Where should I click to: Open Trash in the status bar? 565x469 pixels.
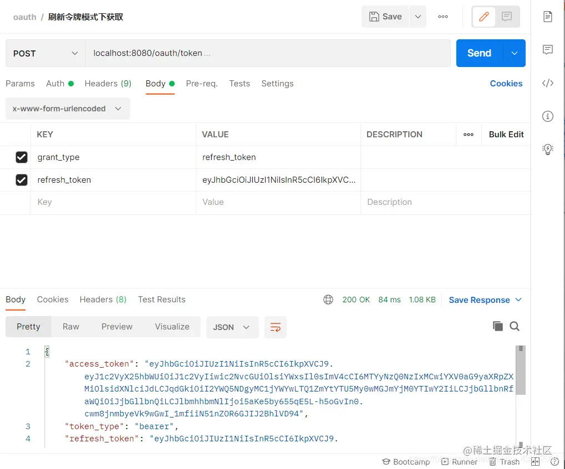click(x=504, y=461)
